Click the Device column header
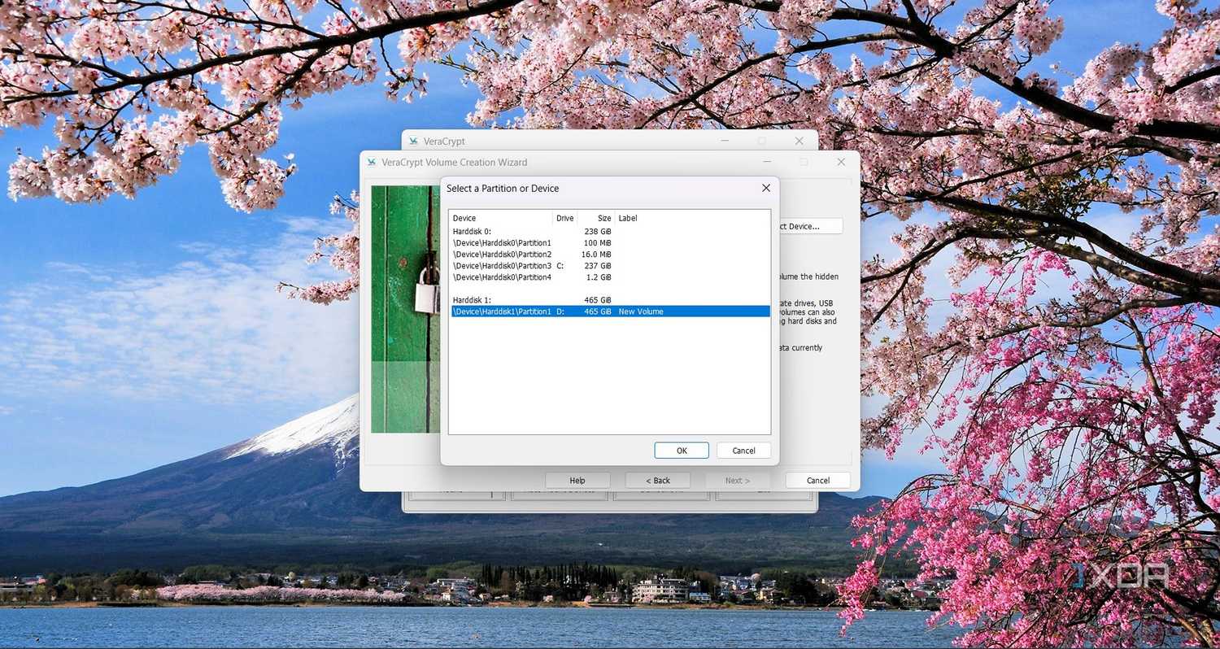The image size is (1220, 649). click(501, 218)
